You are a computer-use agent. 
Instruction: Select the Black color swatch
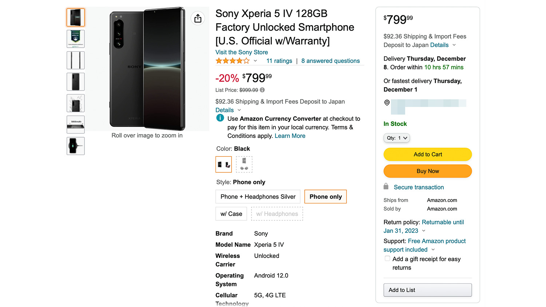[x=223, y=164]
